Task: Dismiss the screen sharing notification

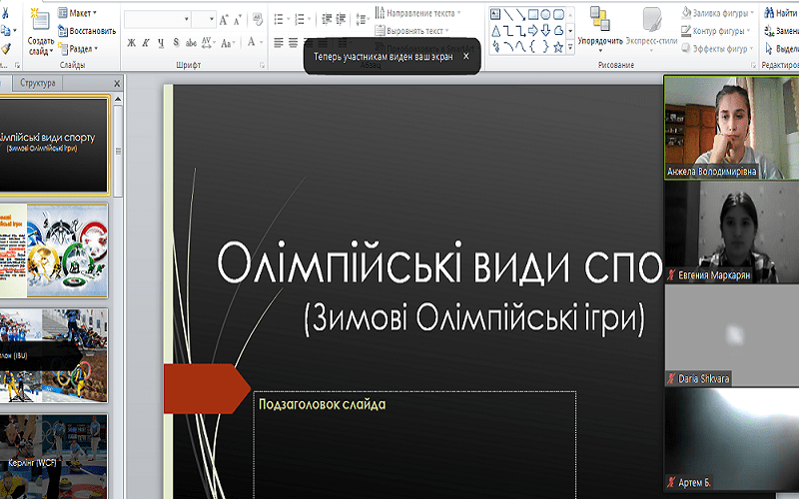Action: (465, 57)
